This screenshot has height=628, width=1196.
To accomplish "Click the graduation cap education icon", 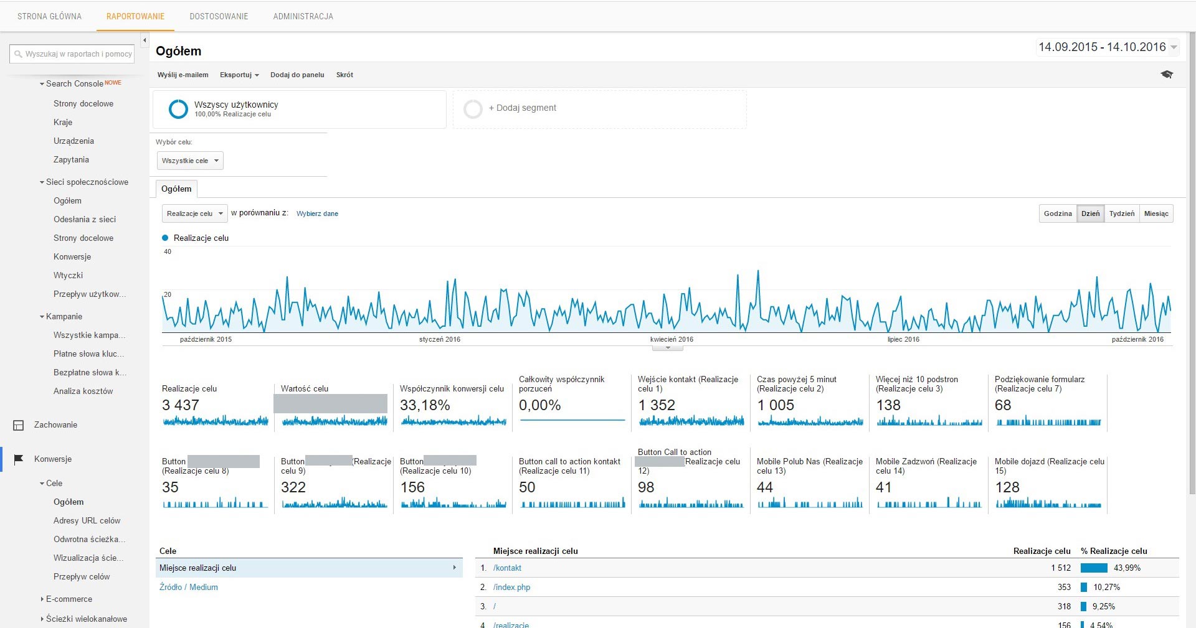I will point(1167,75).
